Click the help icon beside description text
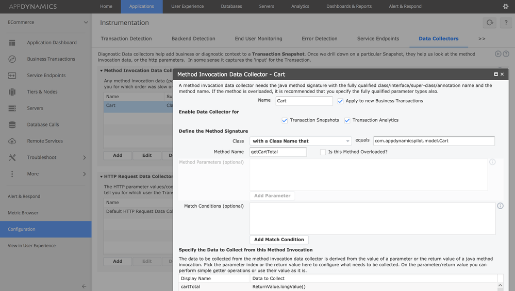Image resolution: width=515 pixels, height=291 pixels. pos(506,54)
